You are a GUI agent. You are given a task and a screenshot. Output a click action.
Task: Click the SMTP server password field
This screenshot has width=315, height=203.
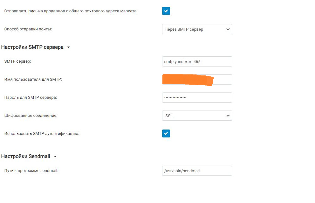click(197, 98)
